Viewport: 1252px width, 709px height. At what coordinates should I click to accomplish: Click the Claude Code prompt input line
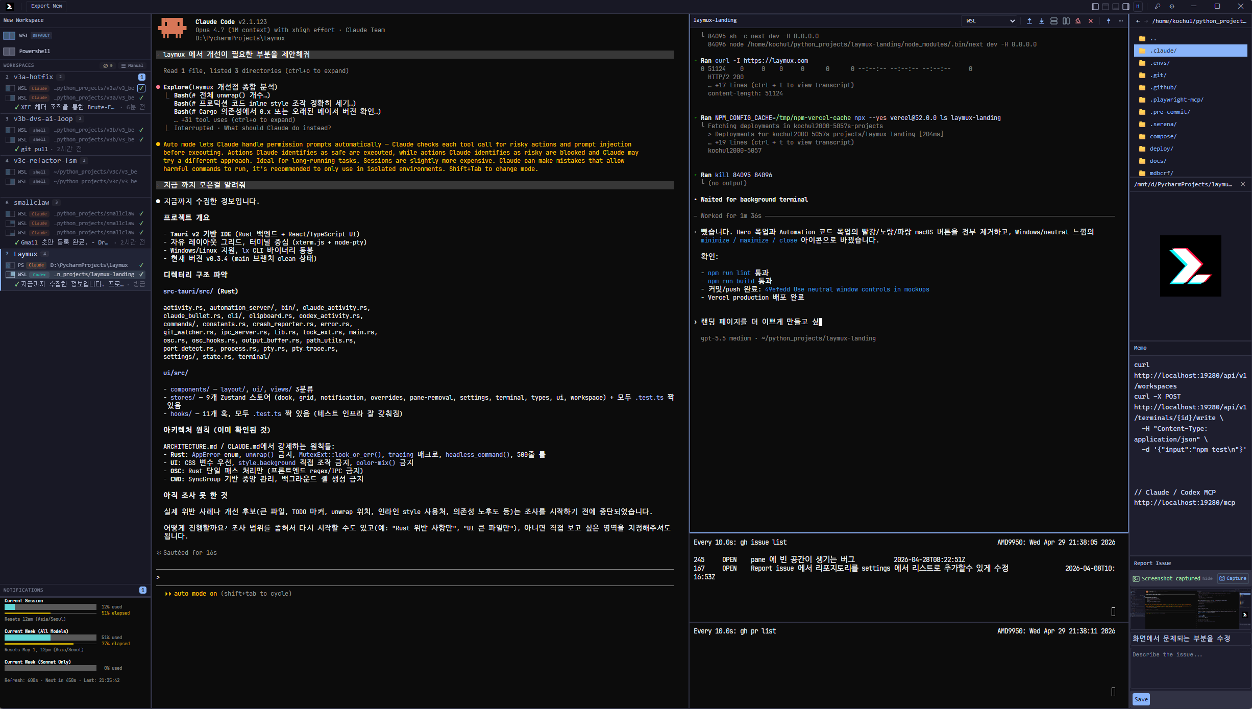415,577
